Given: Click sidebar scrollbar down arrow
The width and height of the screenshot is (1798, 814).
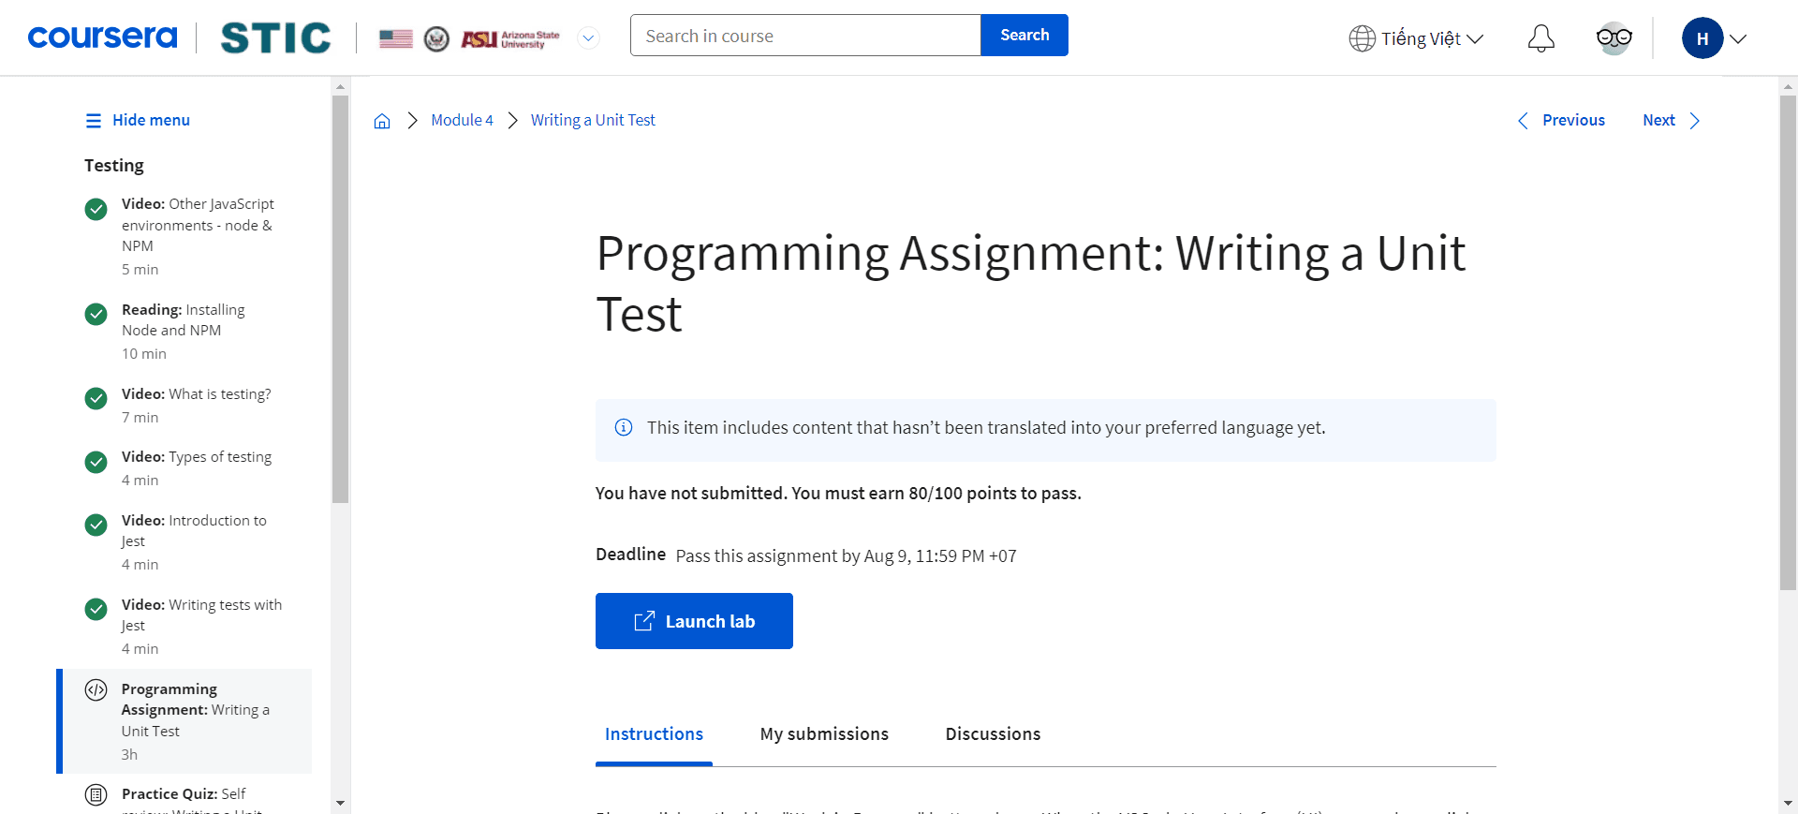Looking at the screenshot, I should click(x=340, y=803).
